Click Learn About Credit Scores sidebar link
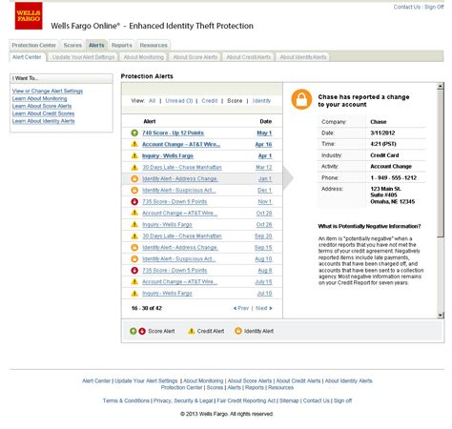This screenshot has width=452, height=429. click(43, 113)
